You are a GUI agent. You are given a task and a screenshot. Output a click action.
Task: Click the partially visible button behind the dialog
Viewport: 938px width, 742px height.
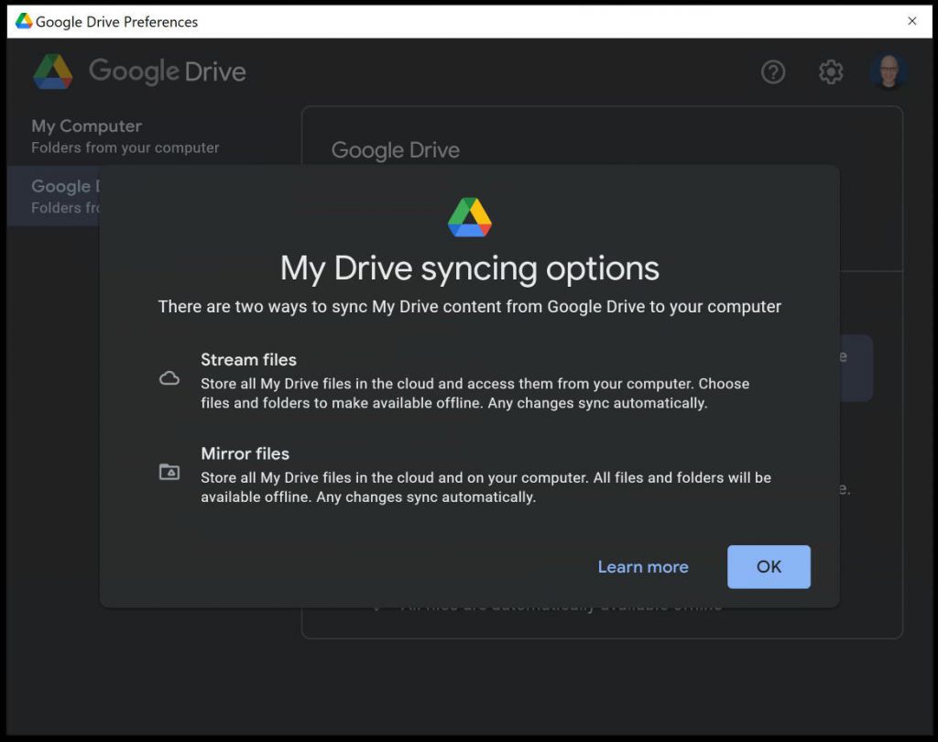click(x=855, y=368)
